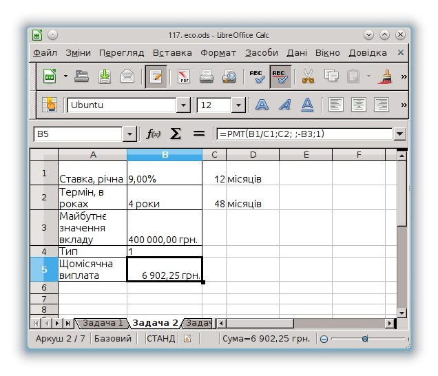Click the document modified indicator in status bar
Screen dimensions: 438x376
tap(187, 339)
